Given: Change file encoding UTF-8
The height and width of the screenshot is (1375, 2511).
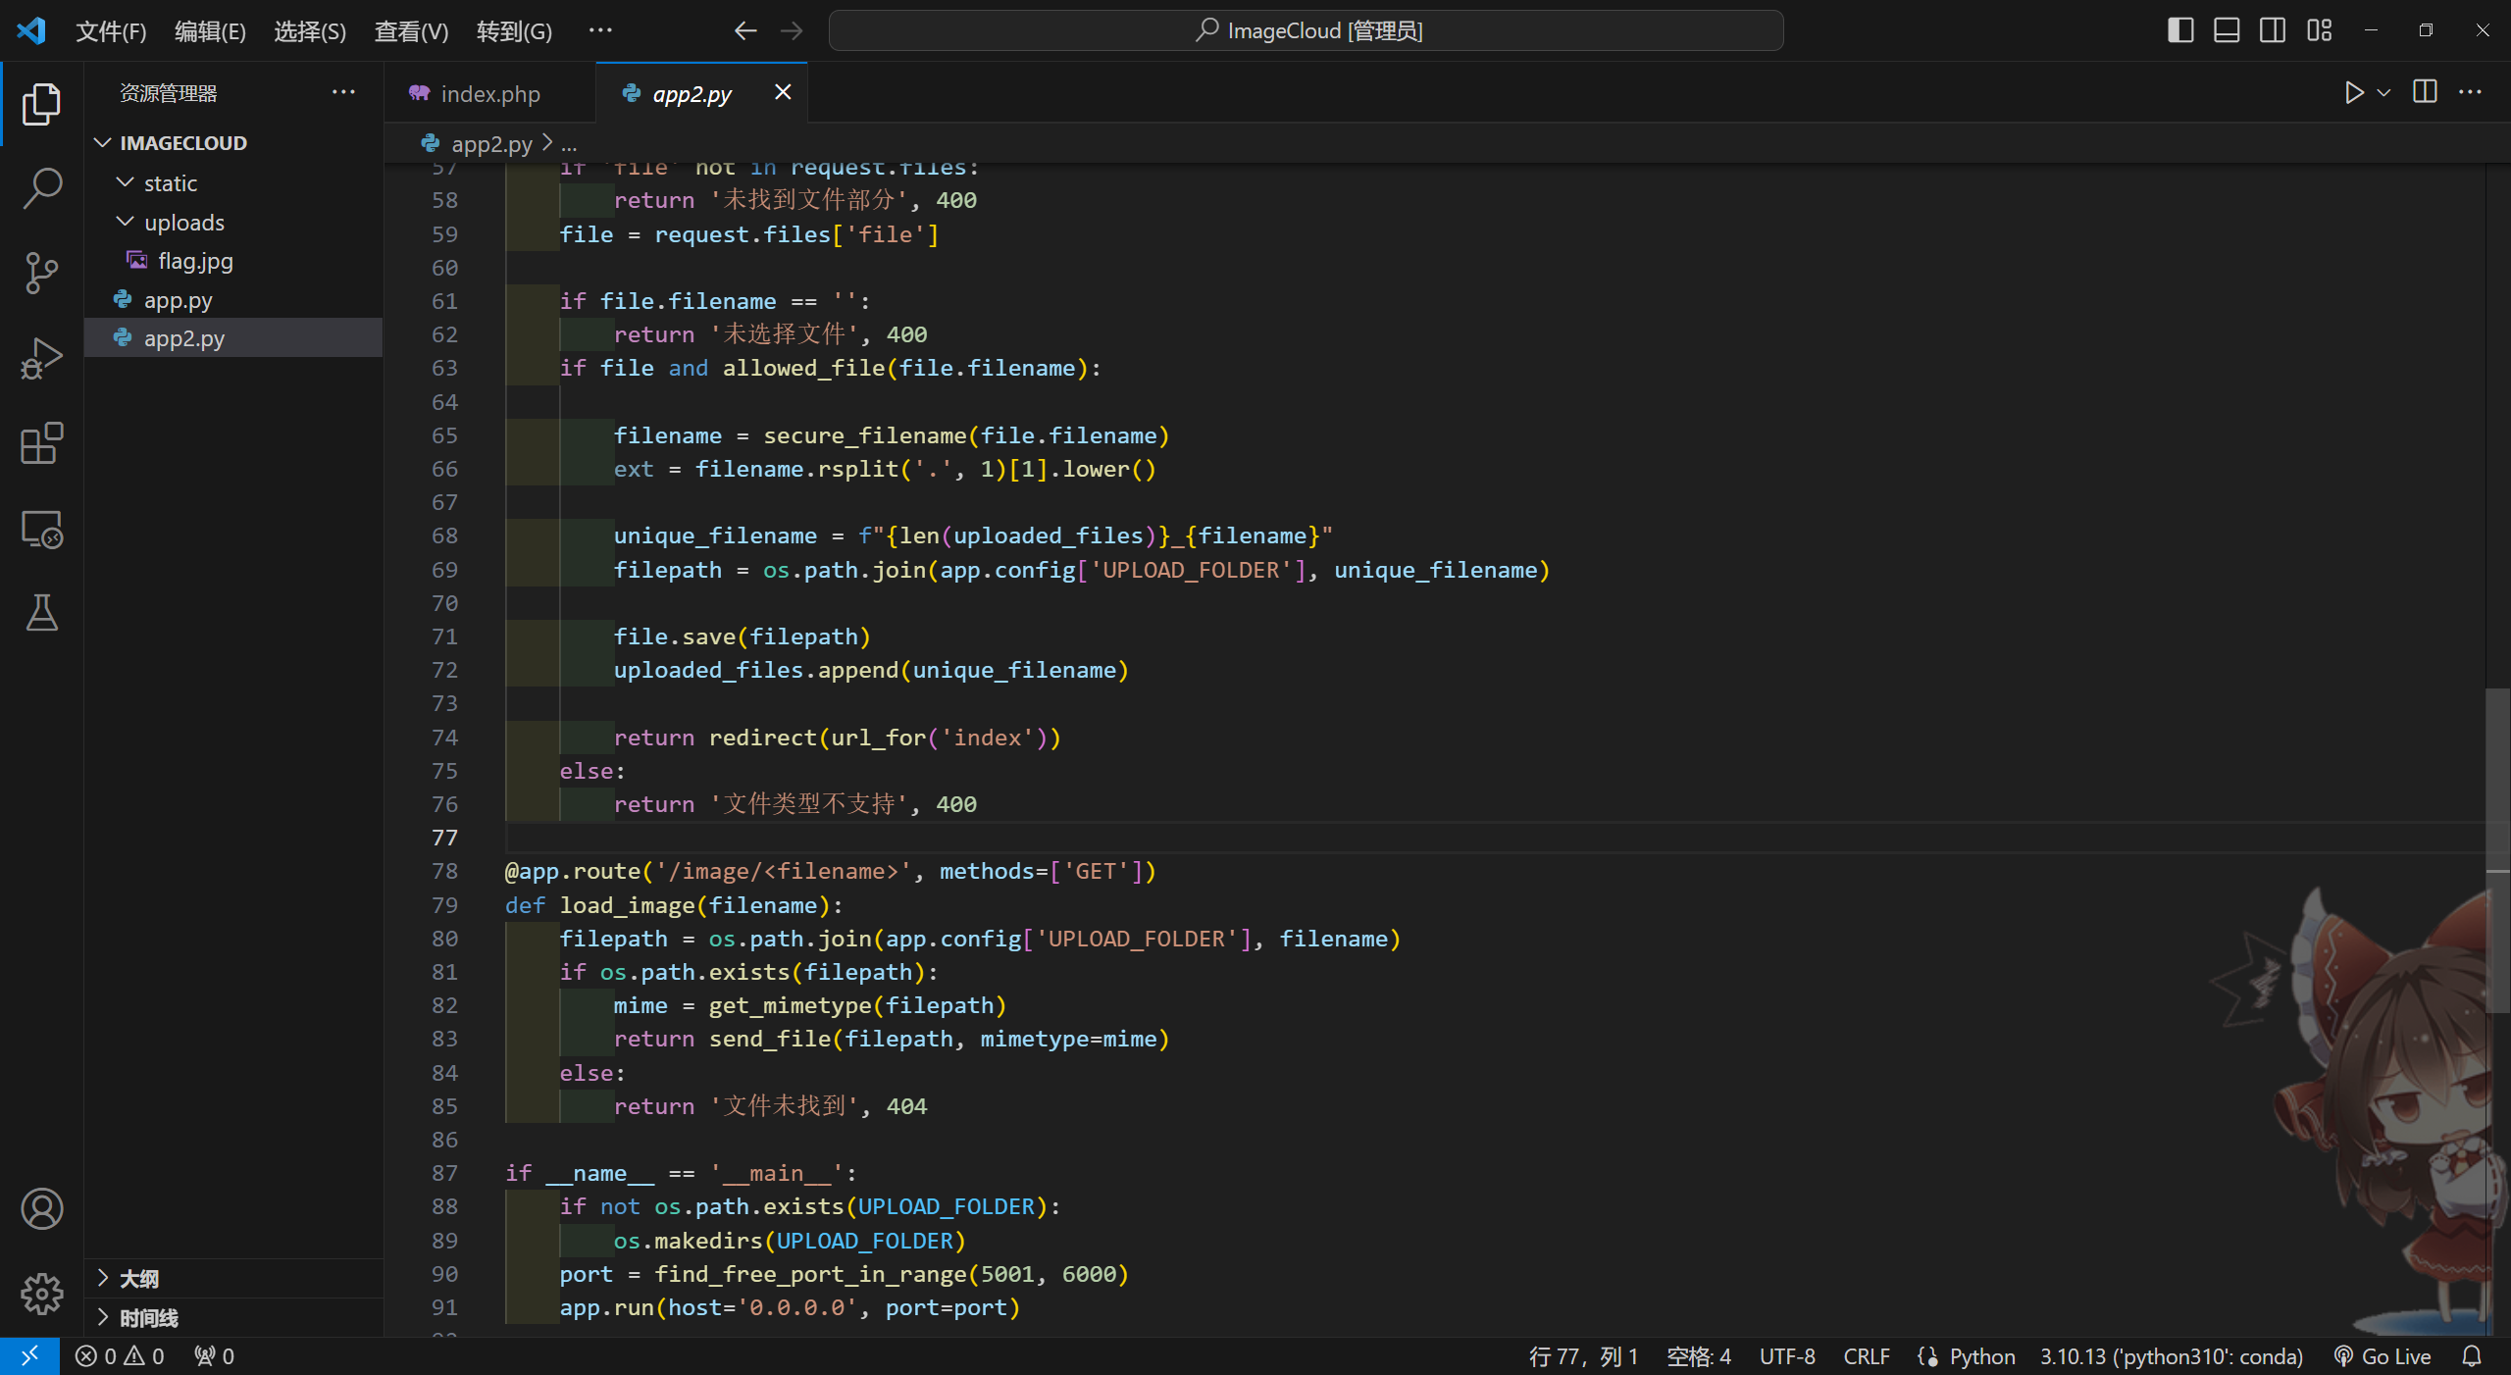Looking at the screenshot, I should tap(1787, 1356).
